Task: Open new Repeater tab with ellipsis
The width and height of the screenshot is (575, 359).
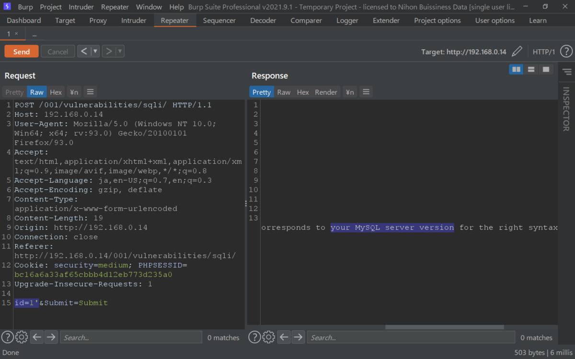Action: tap(34, 34)
